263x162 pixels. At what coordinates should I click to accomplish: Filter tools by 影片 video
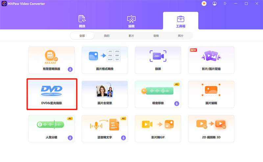tap(131, 36)
